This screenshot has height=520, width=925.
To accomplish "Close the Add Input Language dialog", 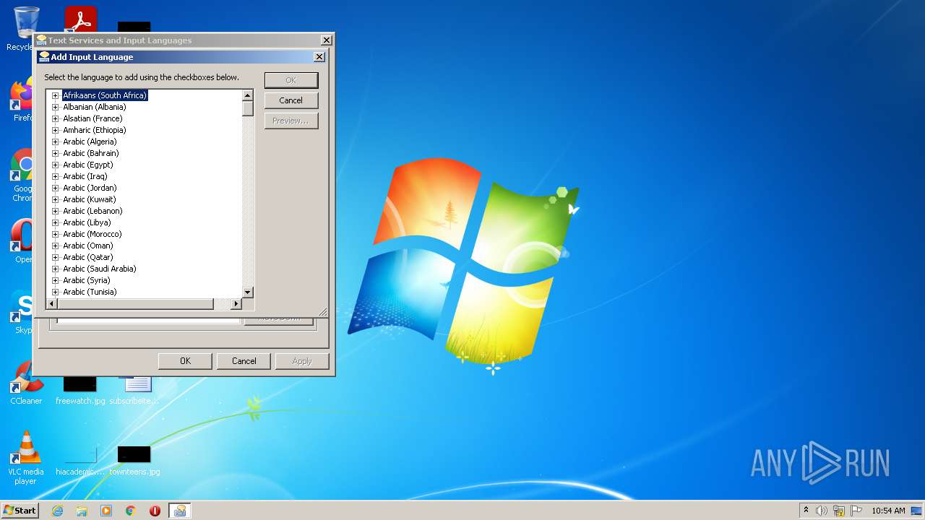I will [x=319, y=57].
